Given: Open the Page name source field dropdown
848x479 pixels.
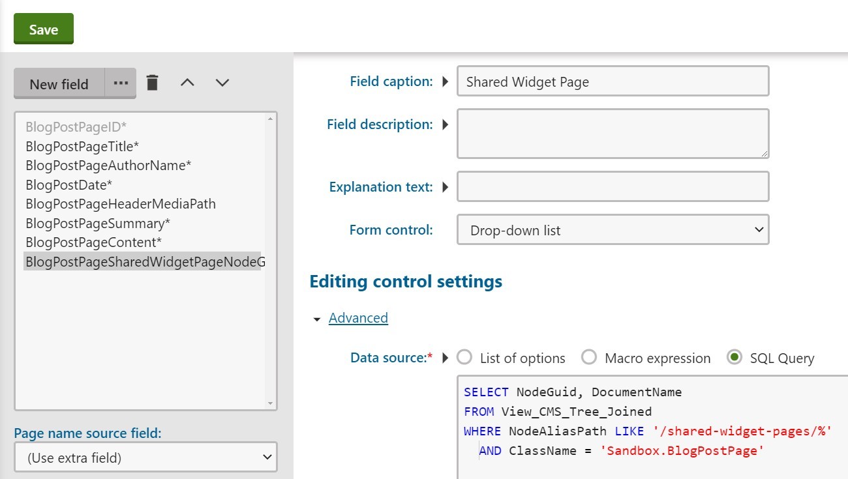Looking at the screenshot, I should pos(145,457).
